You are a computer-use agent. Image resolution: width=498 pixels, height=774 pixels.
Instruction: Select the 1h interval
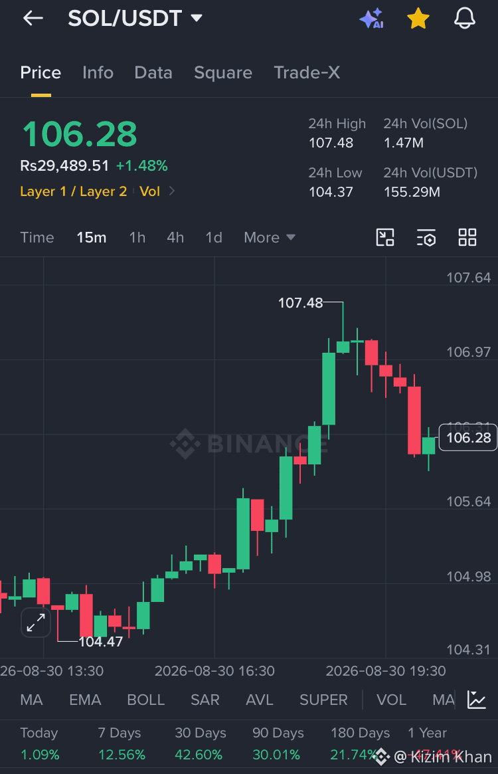point(137,237)
